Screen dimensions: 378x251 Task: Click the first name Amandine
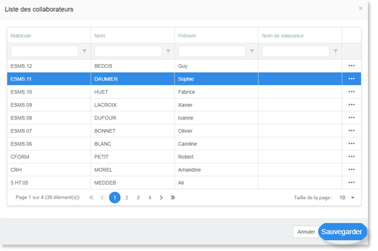[189, 170]
